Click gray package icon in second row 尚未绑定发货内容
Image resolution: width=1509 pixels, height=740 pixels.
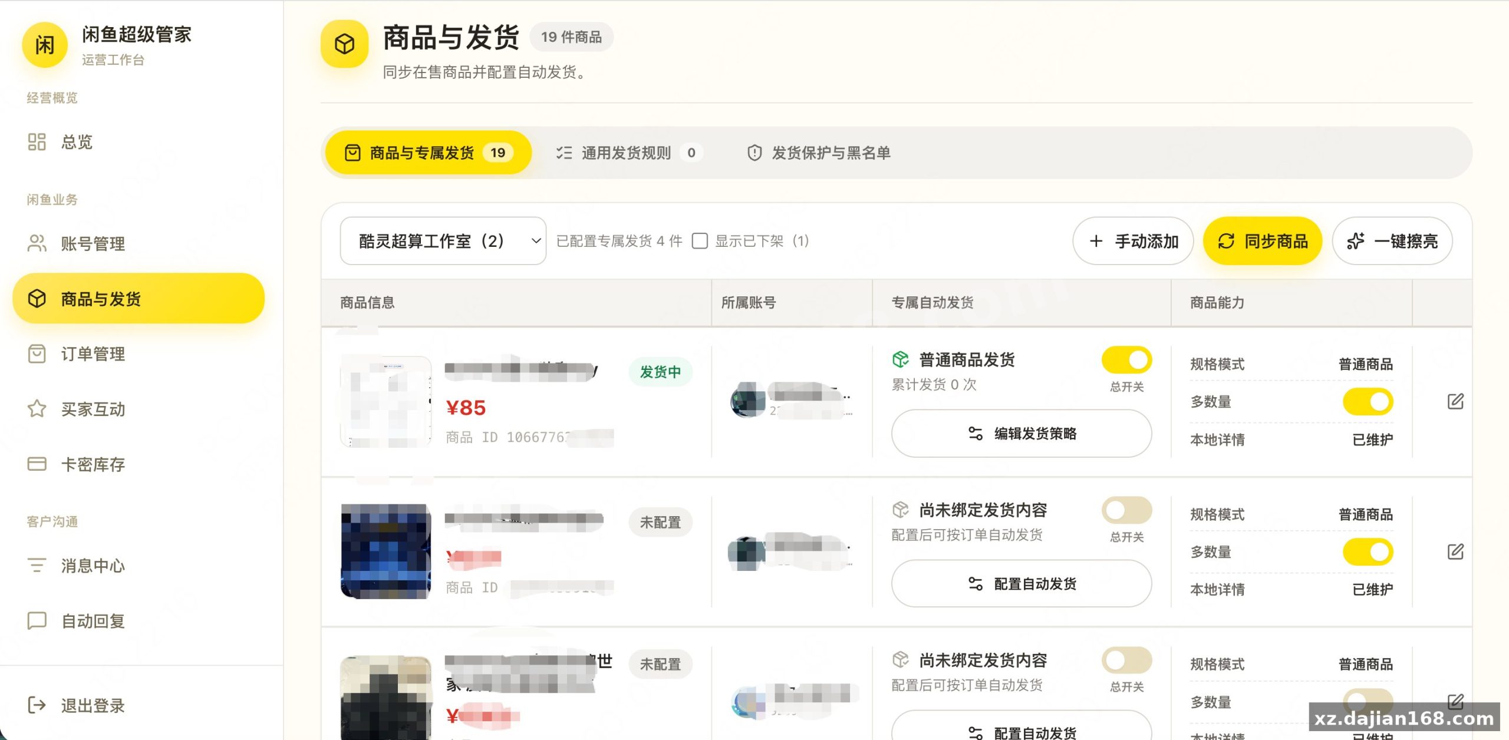pos(901,510)
